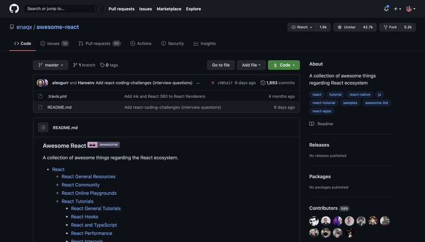The width and height of the screenshot is (425, 242).
Task: Open Pull requests in top navigation
Action: pos(122,9)
